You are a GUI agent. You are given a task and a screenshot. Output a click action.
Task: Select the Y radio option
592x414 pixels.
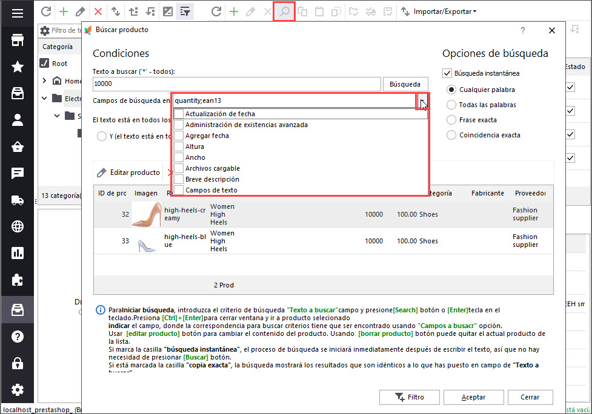tap(102, 136)
